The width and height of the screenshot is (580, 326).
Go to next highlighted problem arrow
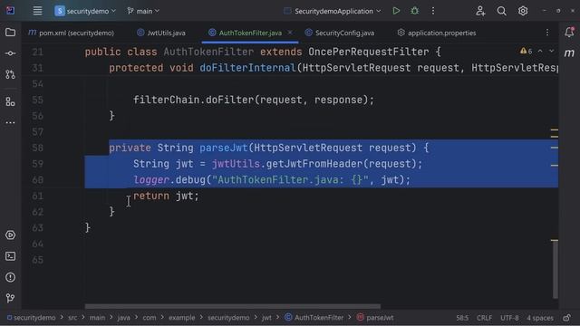(552, 51)
